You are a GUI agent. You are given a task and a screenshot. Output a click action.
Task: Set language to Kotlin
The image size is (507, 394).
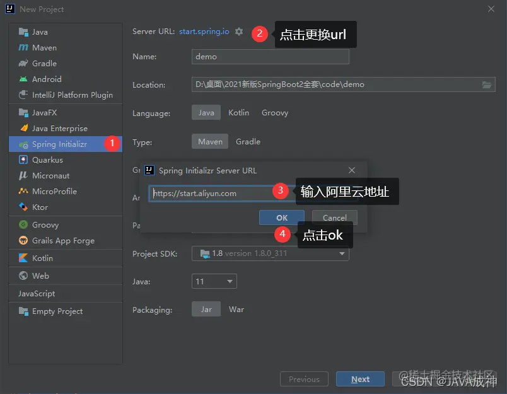pyautogui.click(x=238, y=112)
